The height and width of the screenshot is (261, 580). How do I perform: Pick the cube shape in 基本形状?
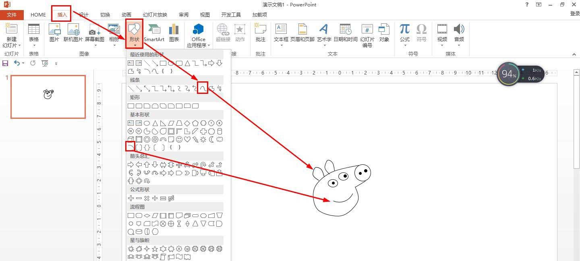tap(131, 139)
